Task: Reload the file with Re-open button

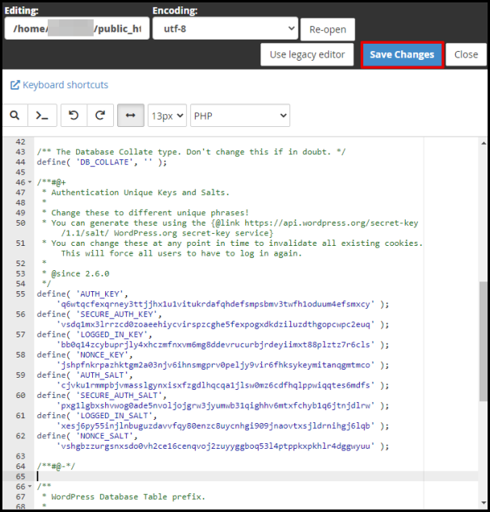Action: click(x=327, y=29)
